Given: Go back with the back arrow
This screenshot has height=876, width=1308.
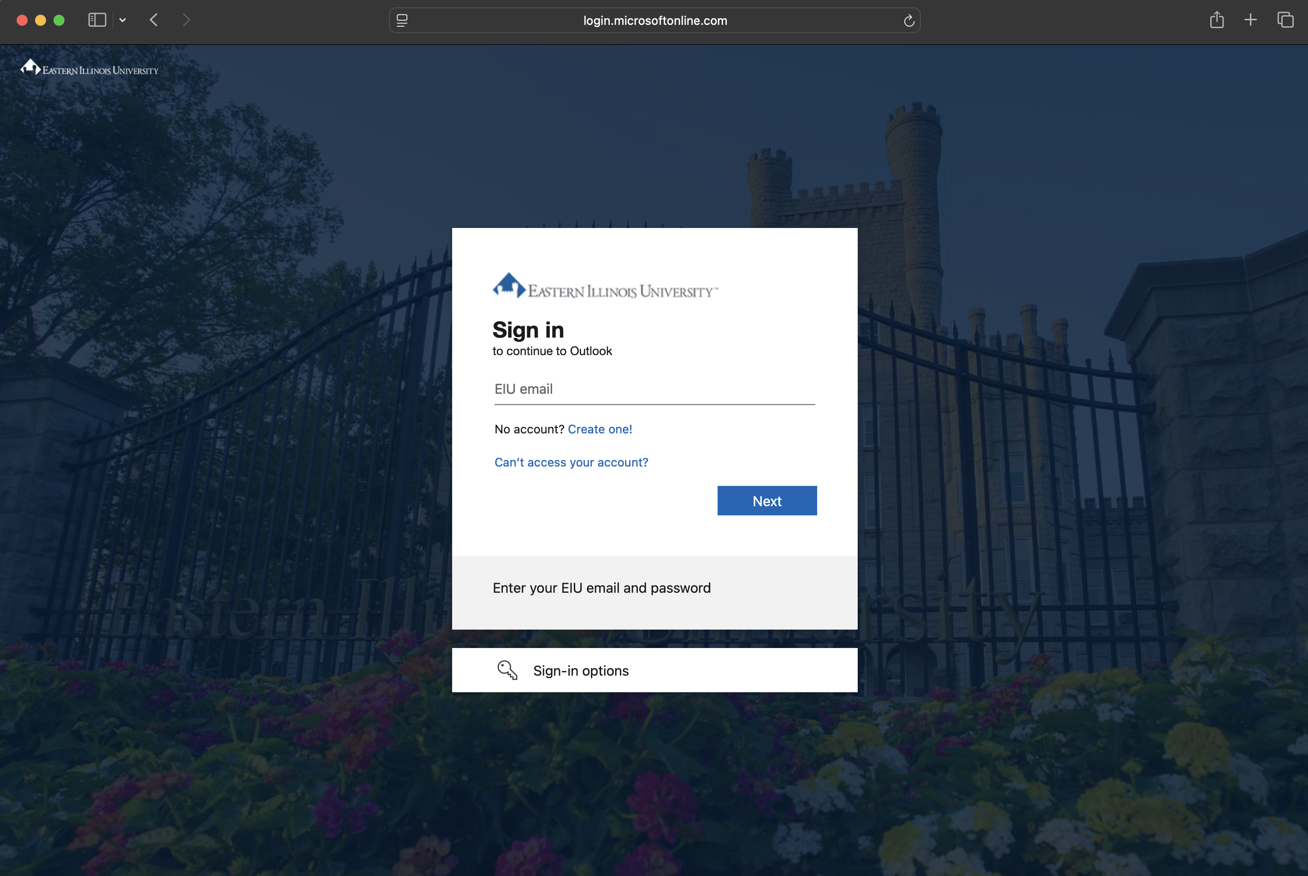Looking at the screenshot, I should [x=154, y=20].
